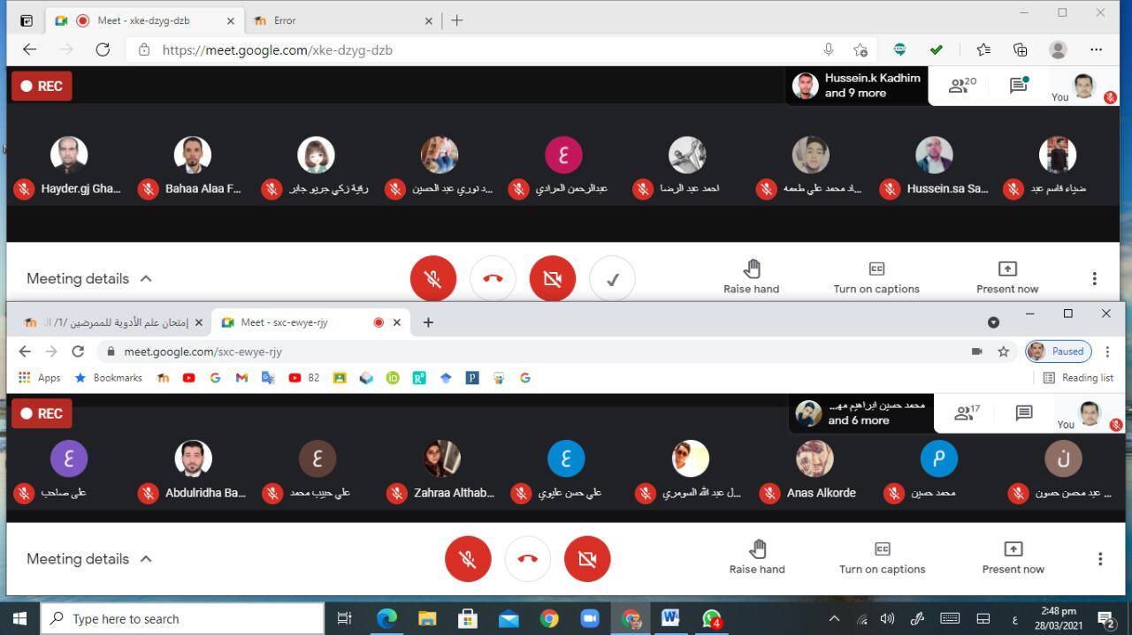Hang up the lower Meet call
The image size is (1132, 635).
pyautogui.click(x=527, y=559)
